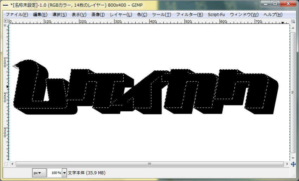Click the vertical scrollbar up arrow
The height and width of the screenshot is (181, 299).
(x=293, y=28)
